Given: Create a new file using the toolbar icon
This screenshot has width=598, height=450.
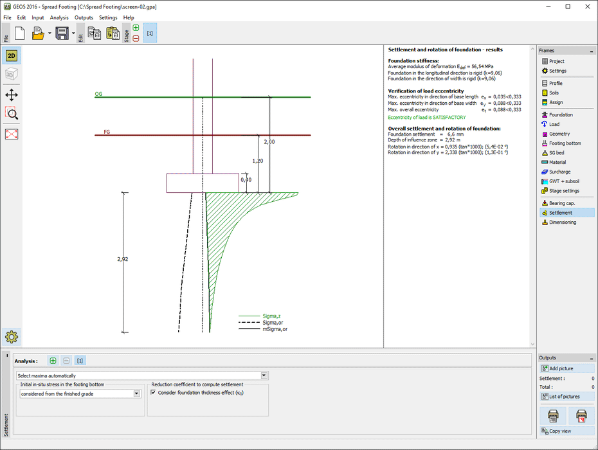Looking at the screenshot, I should click(x=19, y=33).
